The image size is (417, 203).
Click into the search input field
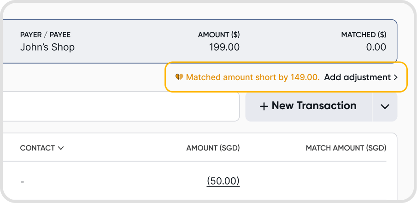click(x=120, y=106)
